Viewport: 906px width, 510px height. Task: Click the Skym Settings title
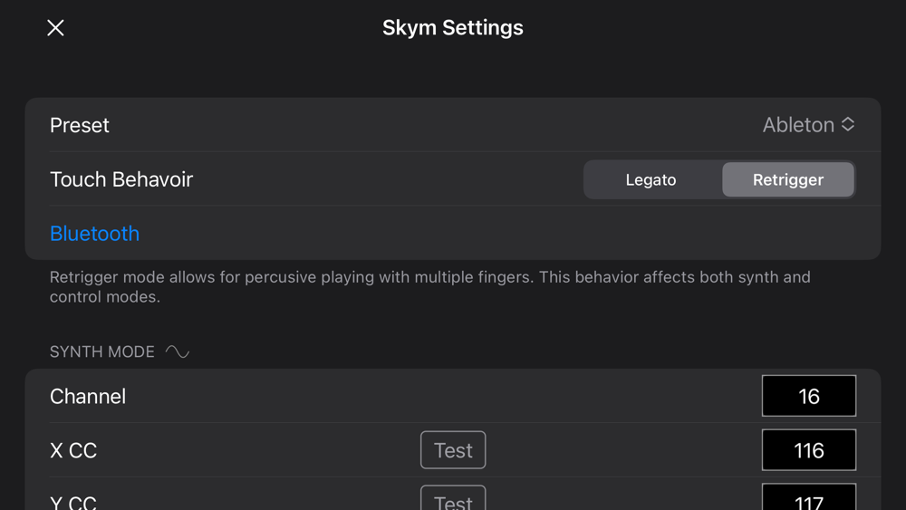pyautogui.click(x=453, y=28)
